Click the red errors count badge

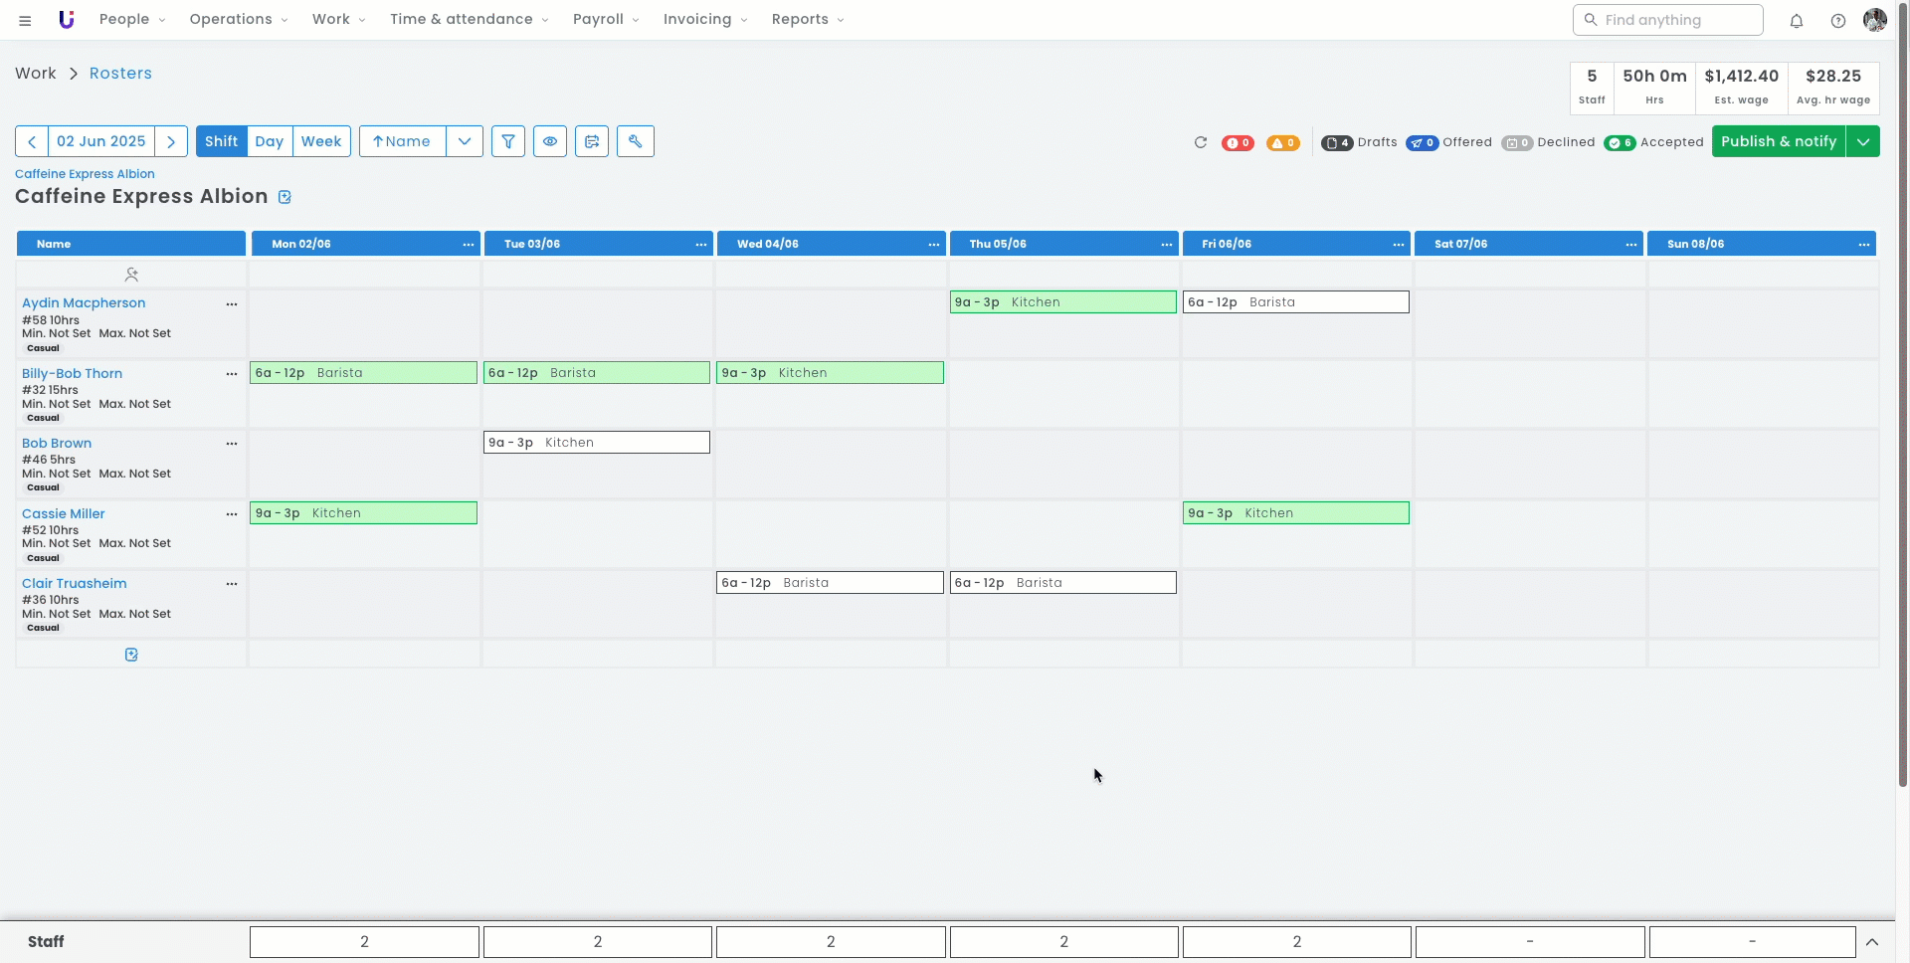(1238, 143)
